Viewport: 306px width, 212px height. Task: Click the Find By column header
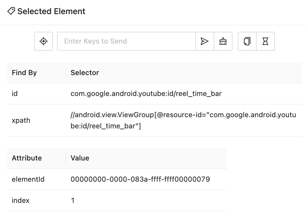tap(24, 73)
